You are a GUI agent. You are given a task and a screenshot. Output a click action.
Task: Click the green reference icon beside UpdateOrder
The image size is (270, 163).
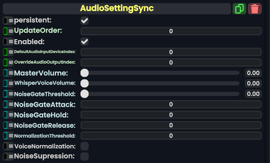pyautogui.click(x=5, y=31)
